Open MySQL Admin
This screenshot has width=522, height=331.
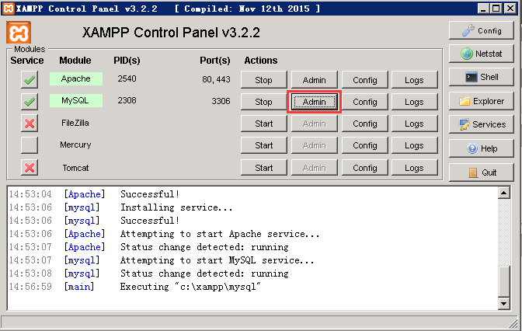coord(315,102)
